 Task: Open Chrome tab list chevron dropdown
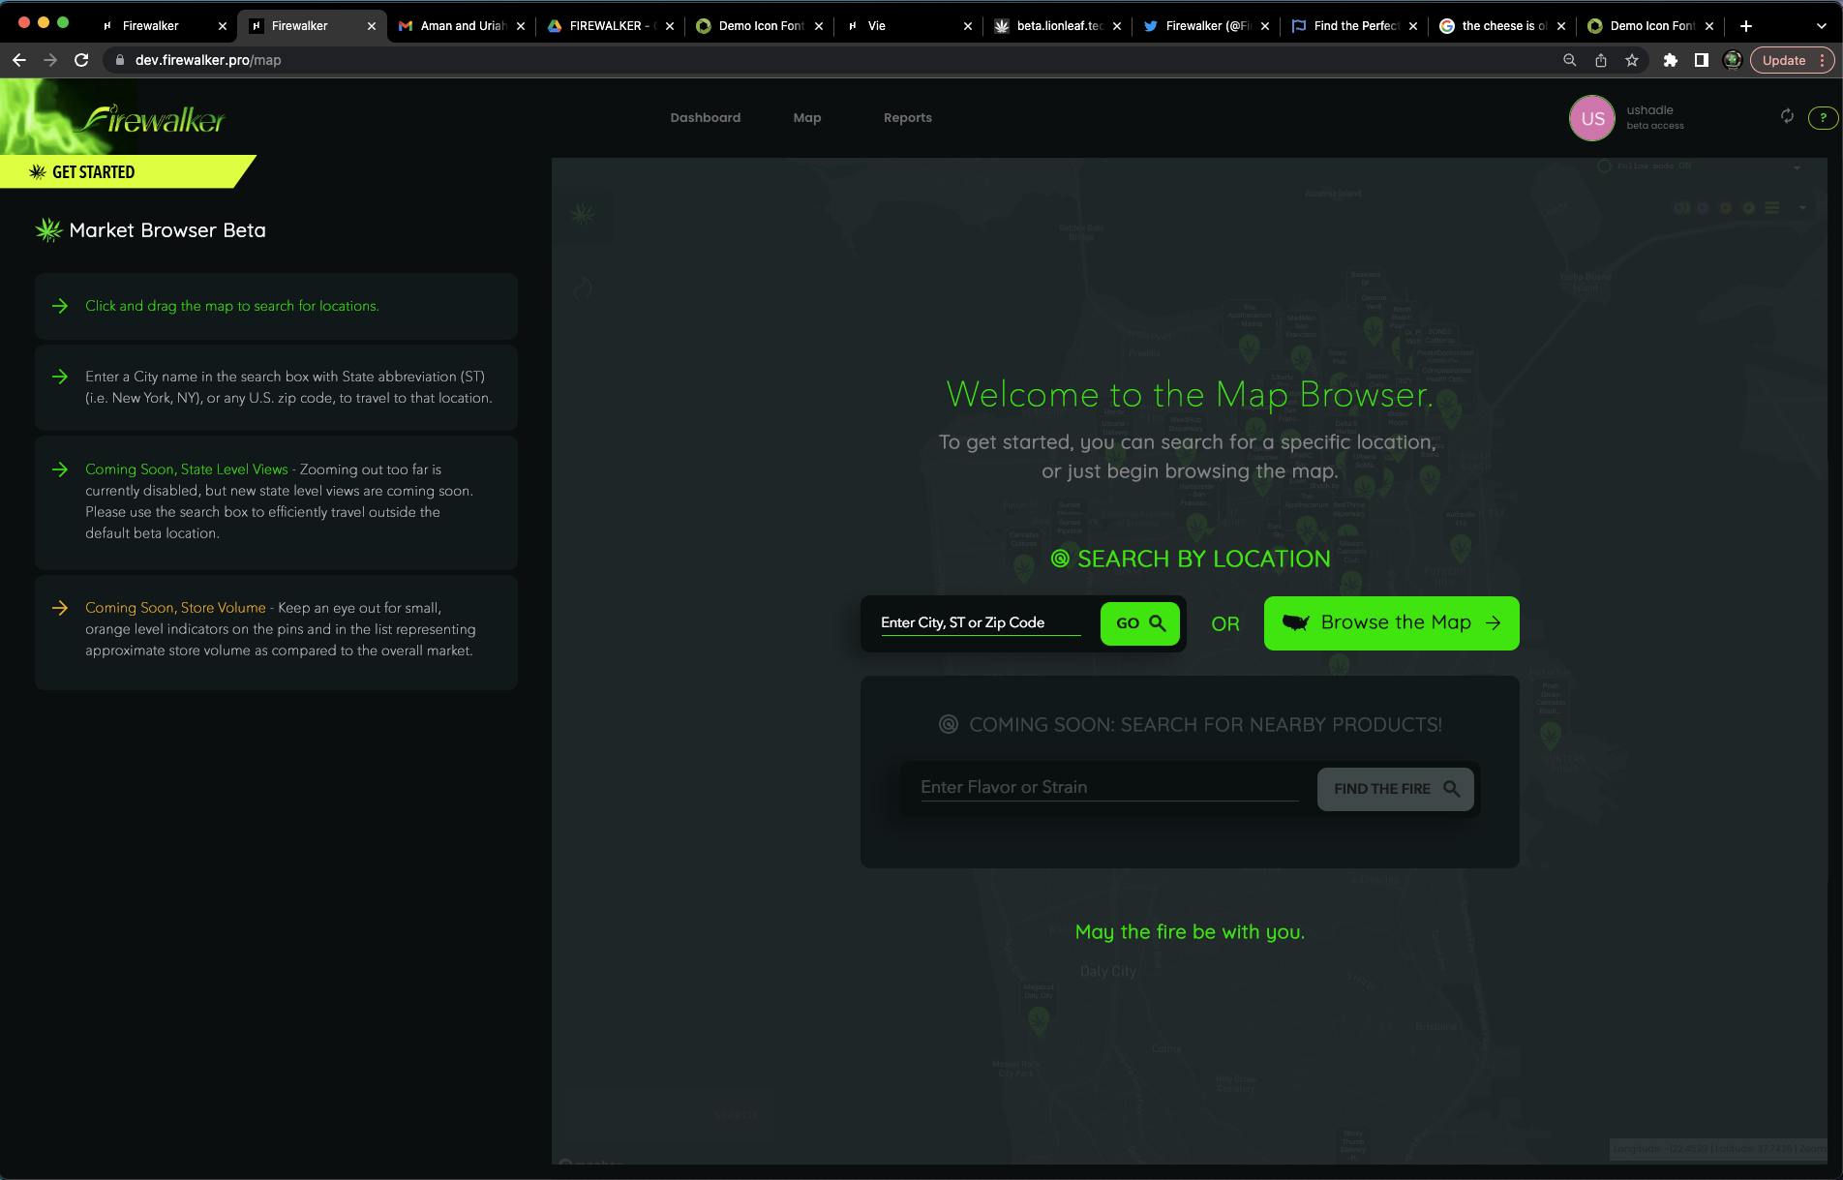1822,26
